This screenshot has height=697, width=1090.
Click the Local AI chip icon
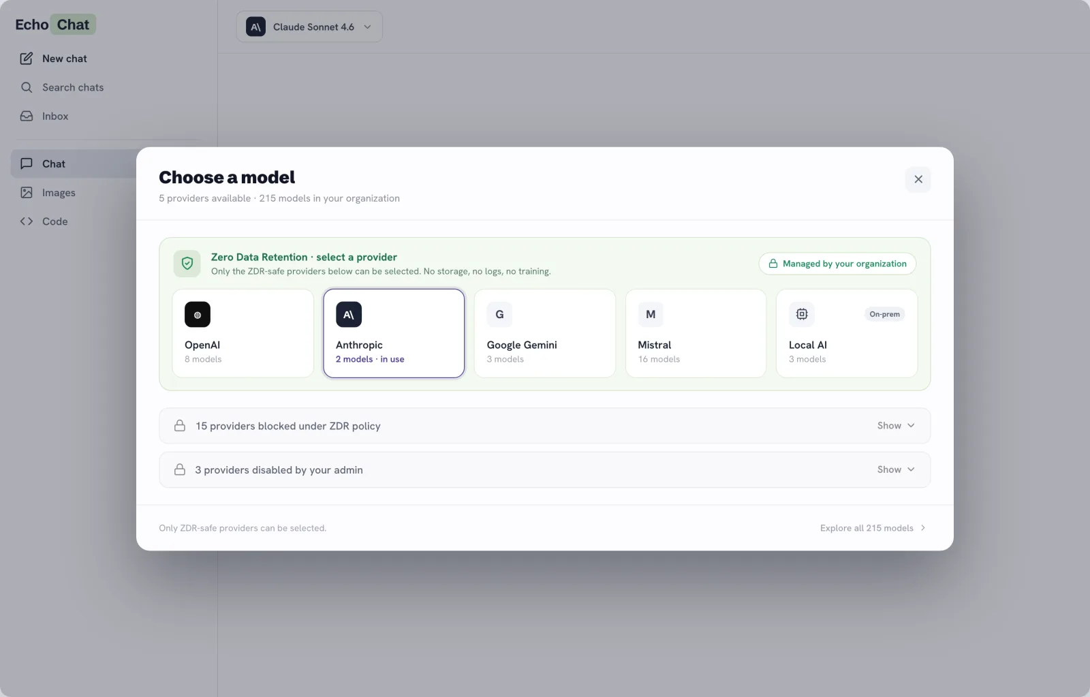click(802, 315)
